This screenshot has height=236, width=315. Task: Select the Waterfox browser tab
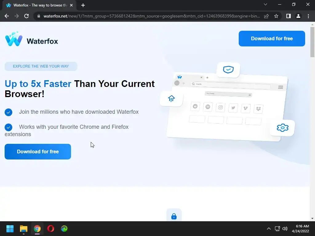(39, 6)
